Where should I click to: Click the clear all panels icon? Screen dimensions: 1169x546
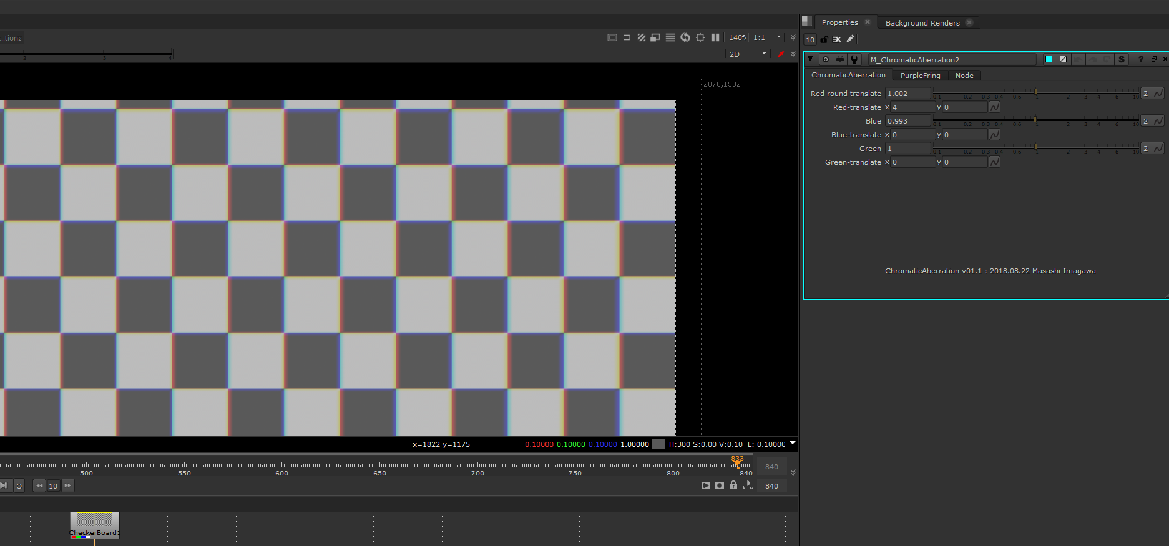[x=837, y=39]
